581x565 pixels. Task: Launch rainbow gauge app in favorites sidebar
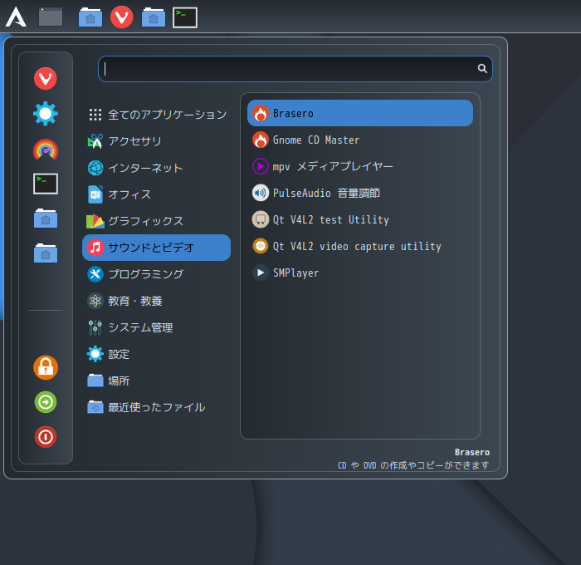point(46,149)
